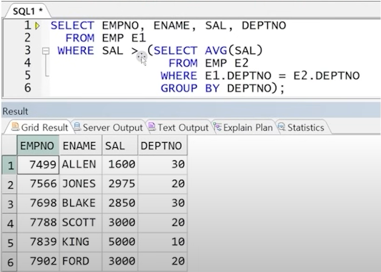This screenshot has width=381, height=272.
Task: Select row header 6 in the grid
Action: tap(9, 262)
